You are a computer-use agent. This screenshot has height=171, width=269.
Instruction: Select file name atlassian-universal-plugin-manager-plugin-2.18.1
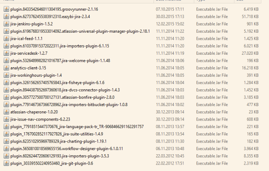point(80,31)
